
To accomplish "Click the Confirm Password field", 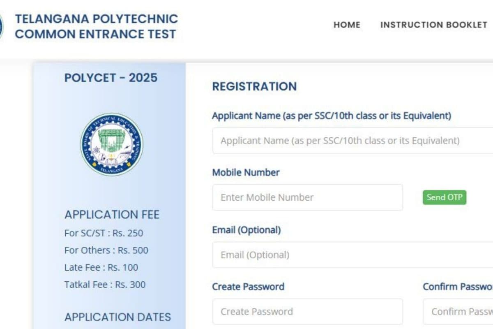I will pyautogui.click(x=458, y=311).
